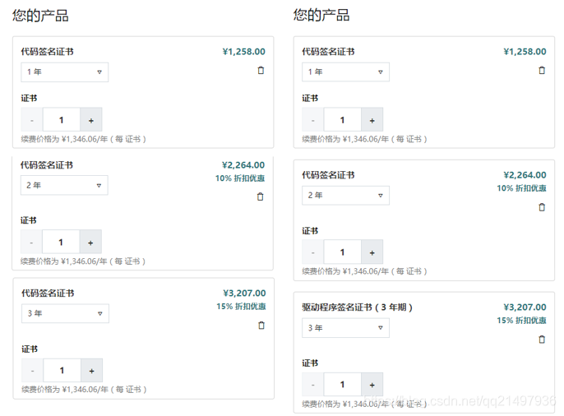This screenshot has width=564, height=416.
Task: Delete the 3年 代码签名证书 in the left list
Action: (261, 325)
